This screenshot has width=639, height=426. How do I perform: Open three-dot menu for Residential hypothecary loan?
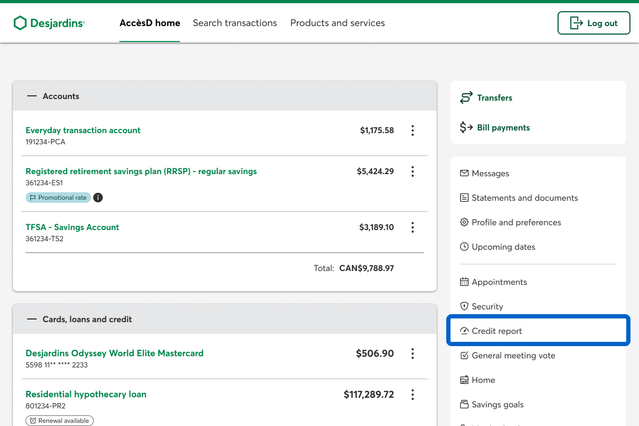pos(413,395)
